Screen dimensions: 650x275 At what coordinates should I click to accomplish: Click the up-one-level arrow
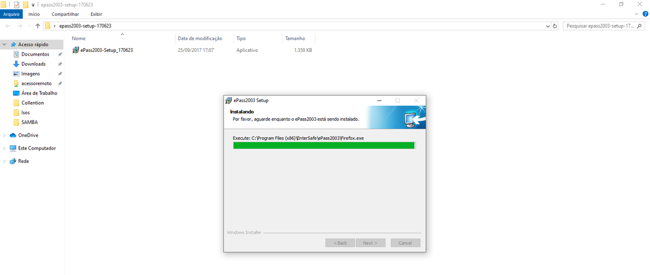click(x=37, y=25)
